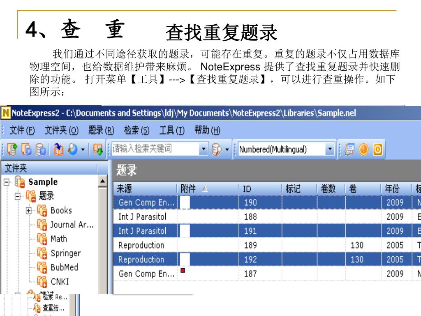
Task: Click the orange square O icon
Action: tap(377, 149)
